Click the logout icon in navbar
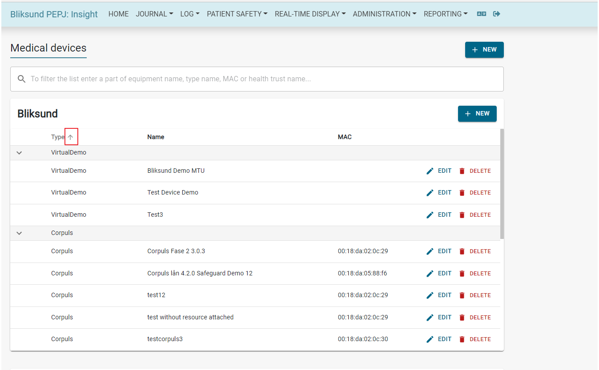This screenshot has width=599, height=370. click(x=497, y=14)
